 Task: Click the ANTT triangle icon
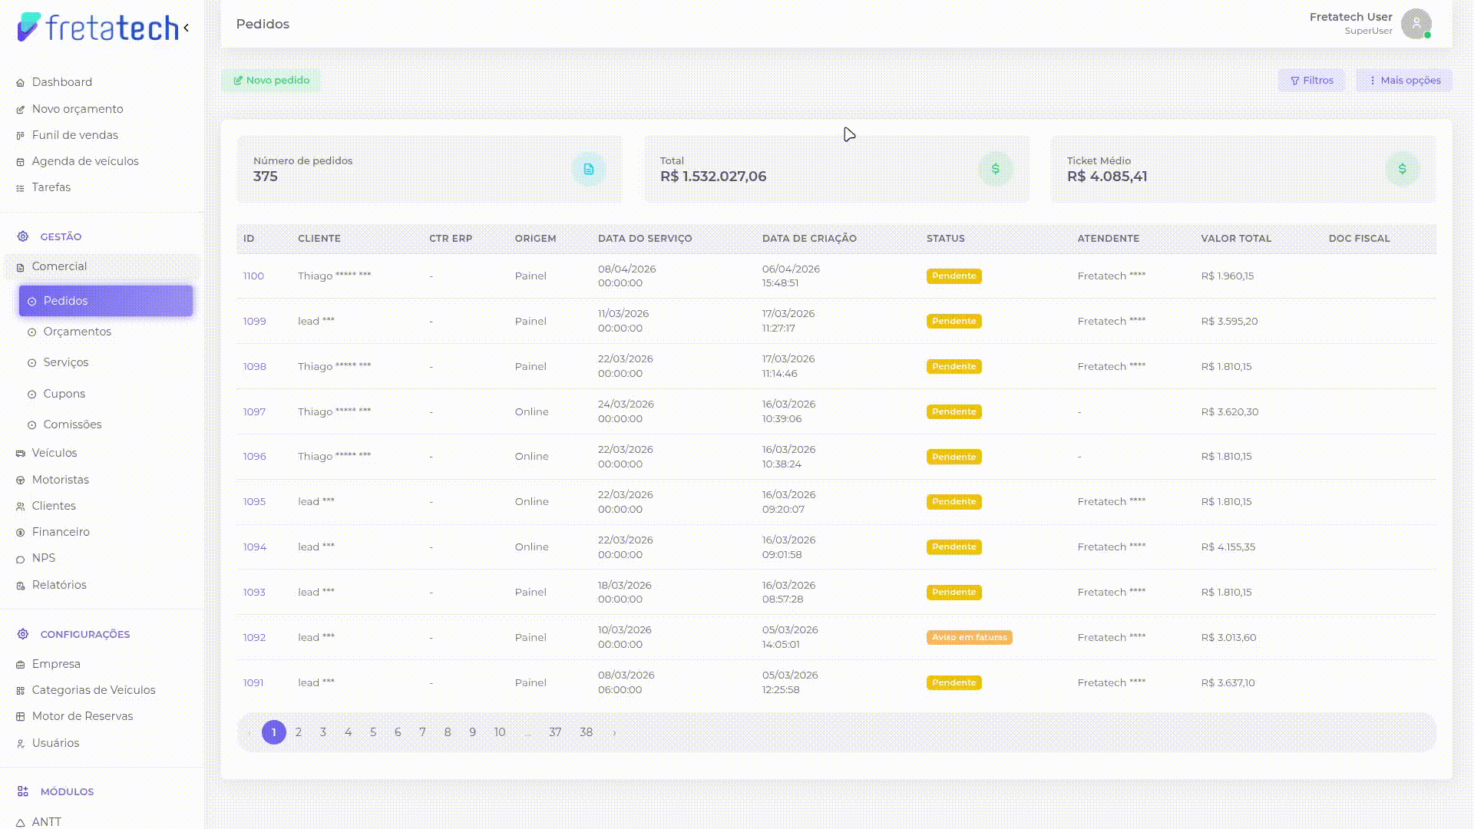click(21, 823)
